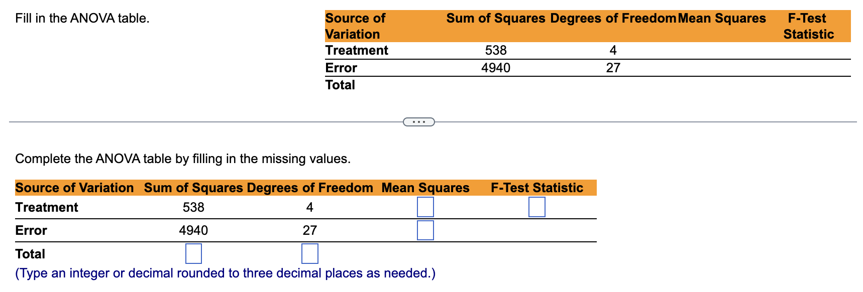
Task: Click the rounding instruction text in blue
Action: pyautogui.click(x=225, y=273)
